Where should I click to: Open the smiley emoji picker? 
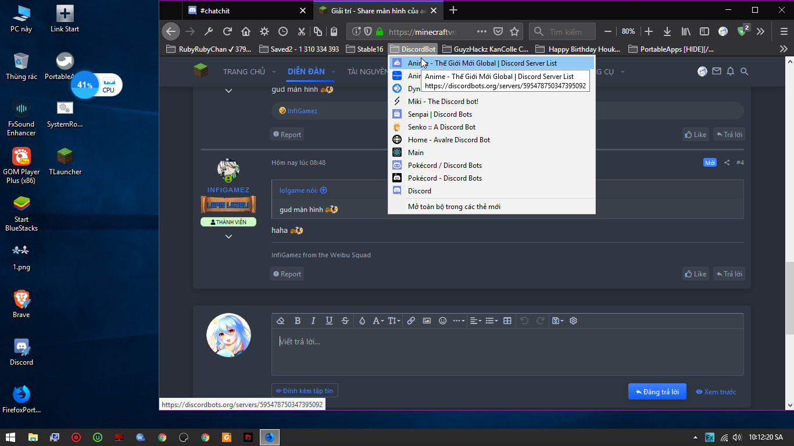[x=442, y=321]
